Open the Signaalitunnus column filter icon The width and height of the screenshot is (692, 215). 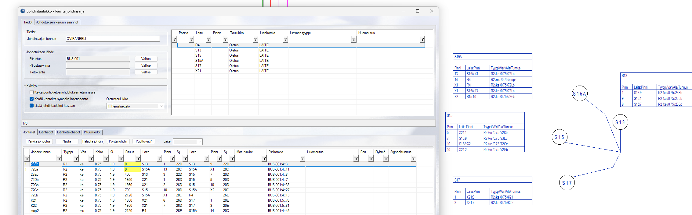pos(413,158)
